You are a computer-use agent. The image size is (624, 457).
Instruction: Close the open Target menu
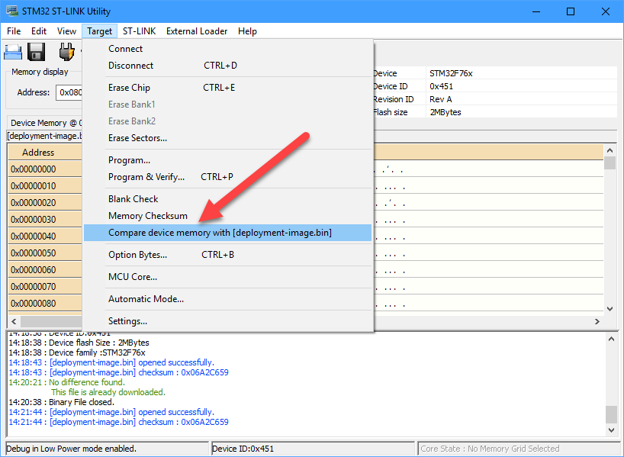click(99, 31)
